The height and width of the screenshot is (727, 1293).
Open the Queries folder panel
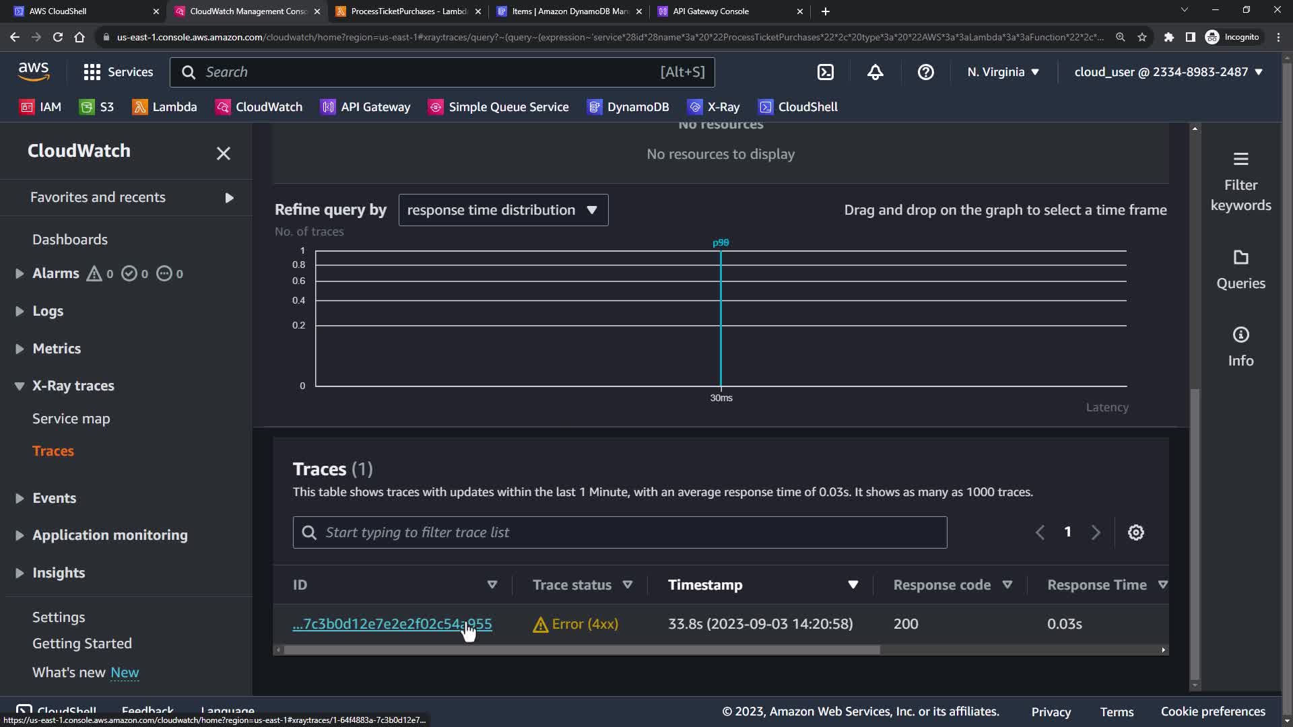[1240, 269]
